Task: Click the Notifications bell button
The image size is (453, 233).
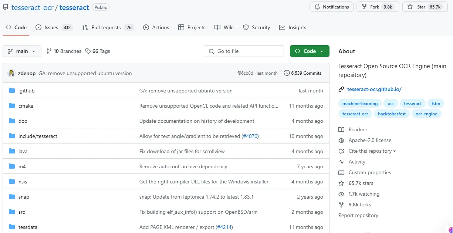Action: [331, 7]
